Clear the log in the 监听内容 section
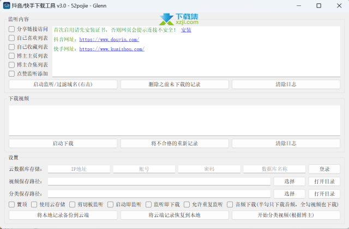This screenshot has width=349, height=229. (x=286, y=84)
